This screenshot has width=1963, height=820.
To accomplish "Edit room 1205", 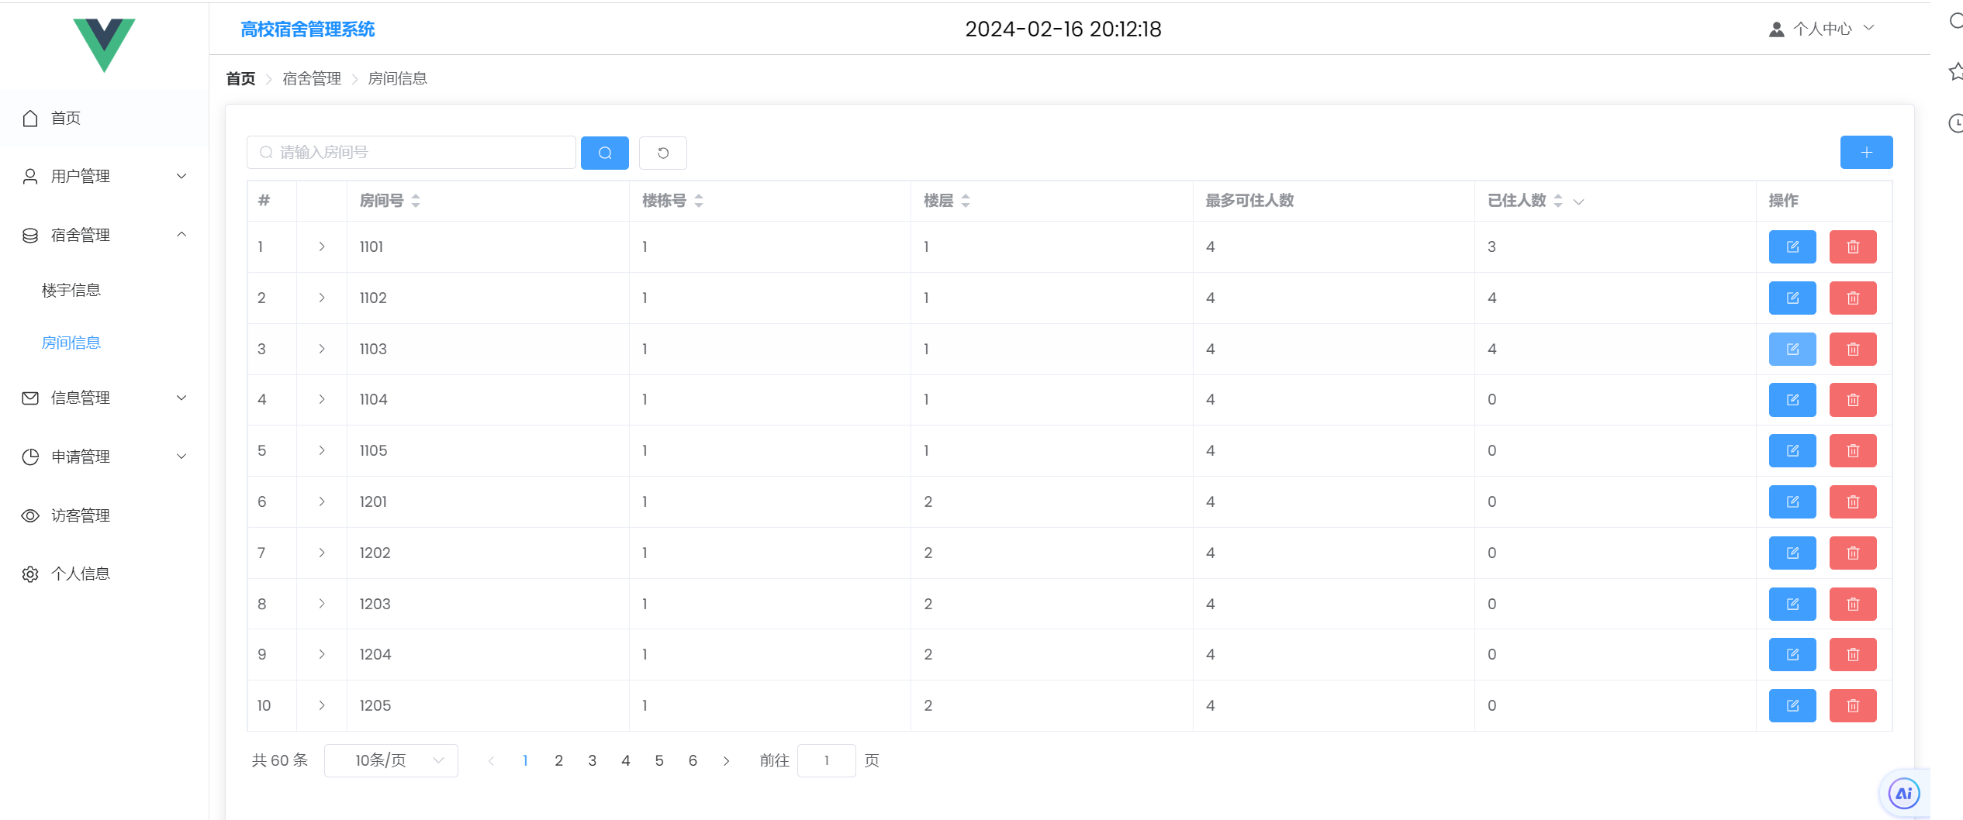I will (1792, 705).
